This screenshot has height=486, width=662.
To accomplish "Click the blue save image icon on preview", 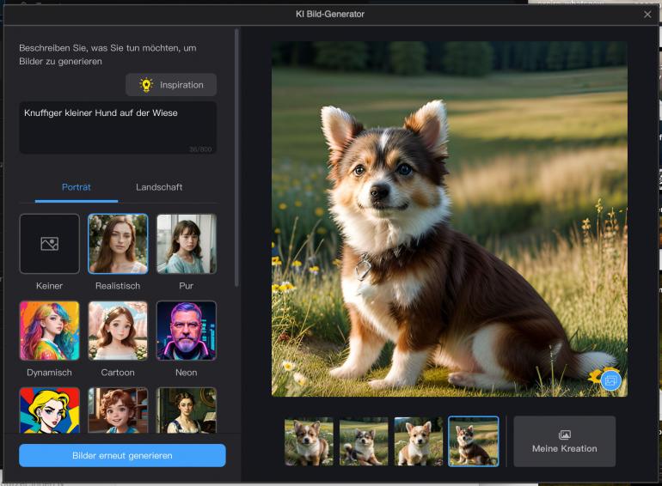I will click(610, 379).
